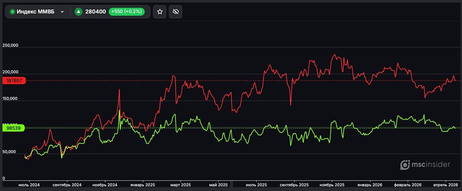The height and width of the screenshot is (191, 462).
Task: Select the red 187657 price label
Action: 13,81
